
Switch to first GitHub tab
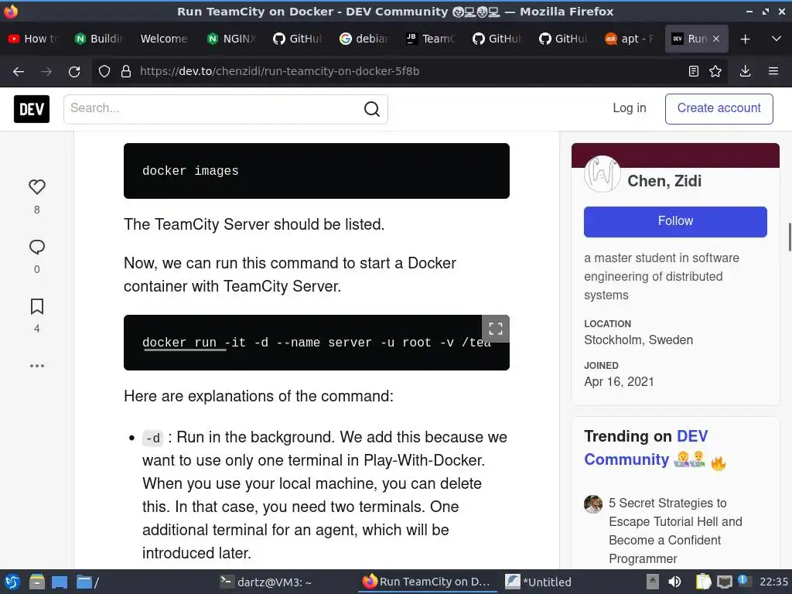[298, 39]
